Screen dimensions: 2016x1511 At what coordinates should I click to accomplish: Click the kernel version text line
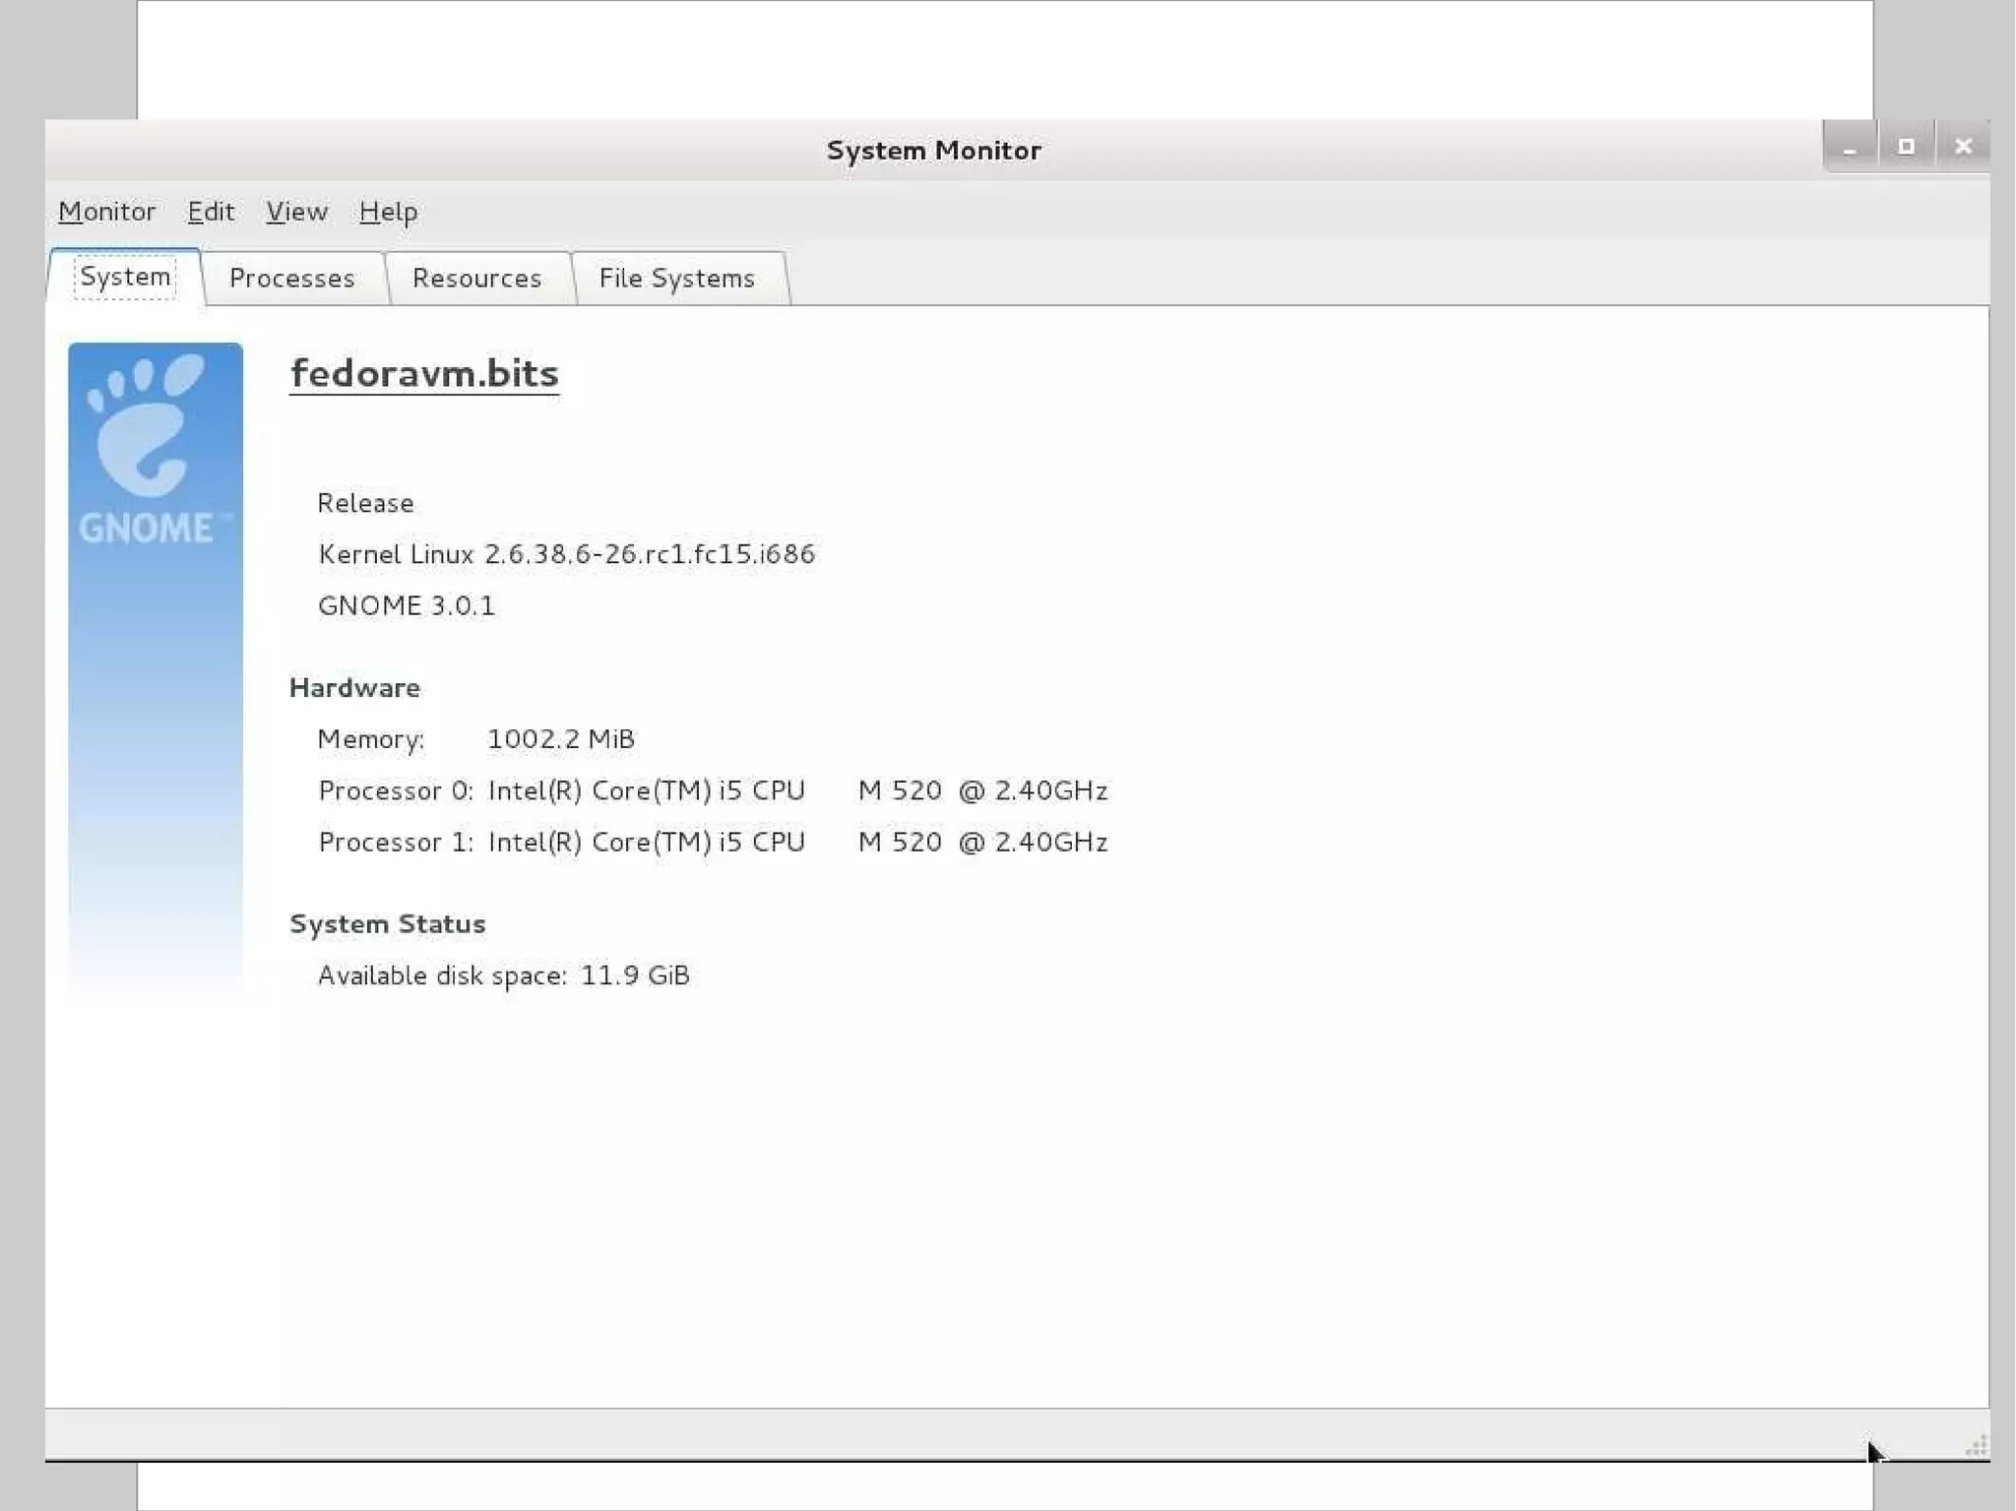point(566,554)
